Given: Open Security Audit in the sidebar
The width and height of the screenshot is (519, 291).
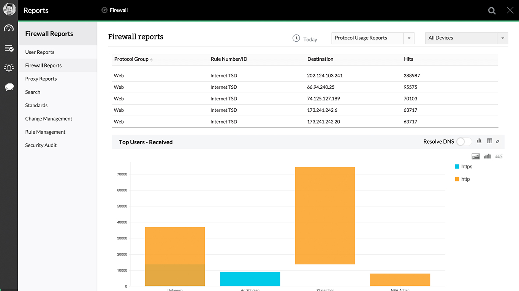Looking at the screenshot, I should [41, 145].
